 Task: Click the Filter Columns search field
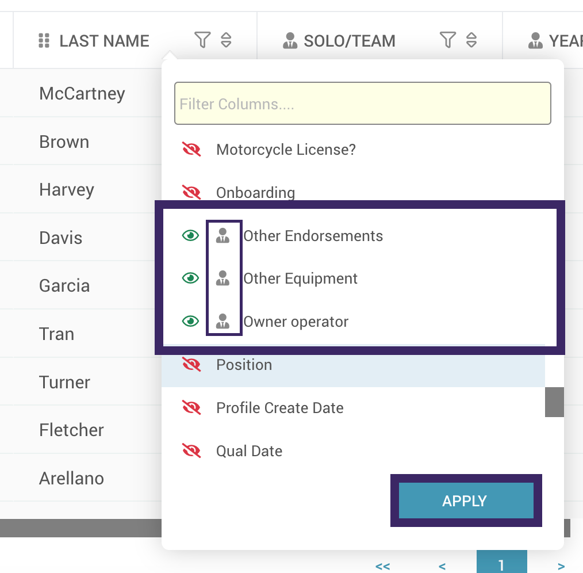click(x=362, y=104)
